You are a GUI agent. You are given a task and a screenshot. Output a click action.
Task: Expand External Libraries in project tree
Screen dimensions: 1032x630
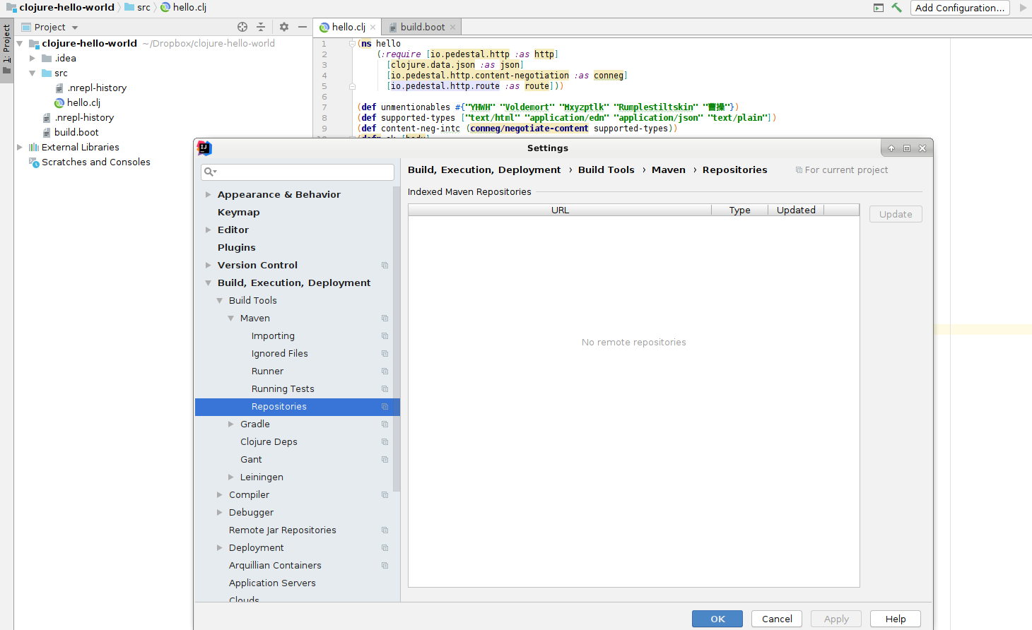point(20,148)
